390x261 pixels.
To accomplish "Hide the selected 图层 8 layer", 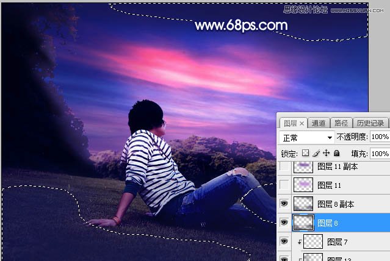I will [x=284, y=223].
